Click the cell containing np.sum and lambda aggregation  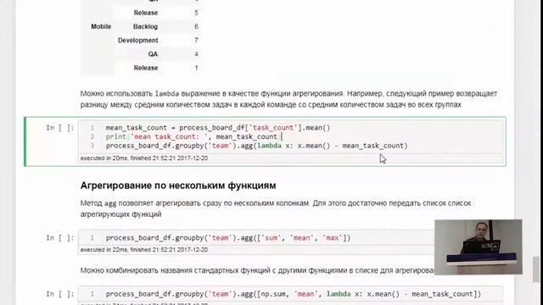(x=290, y=294)
